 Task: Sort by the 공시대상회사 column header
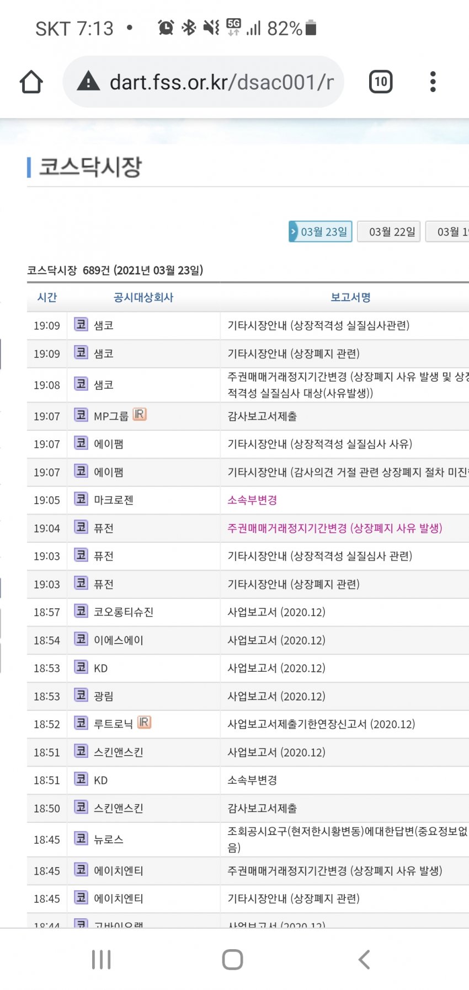click(x=143, y=297)
